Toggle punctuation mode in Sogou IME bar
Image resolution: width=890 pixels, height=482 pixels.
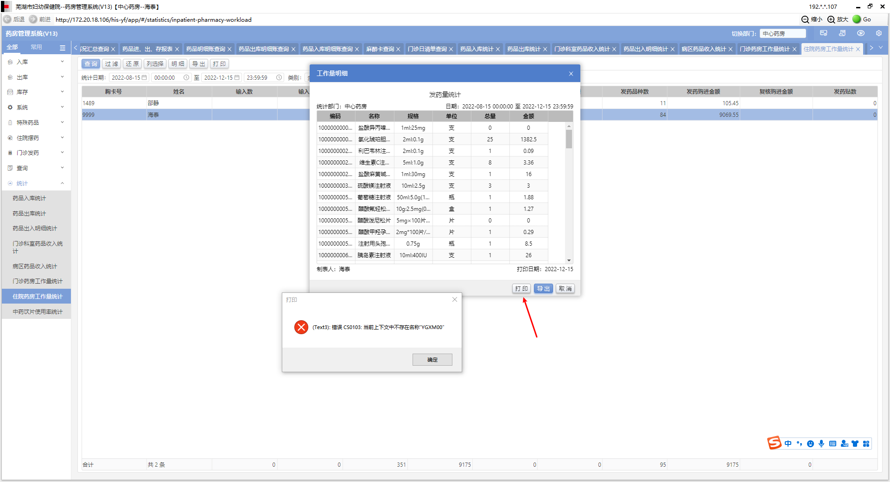[x=799, y=444]
